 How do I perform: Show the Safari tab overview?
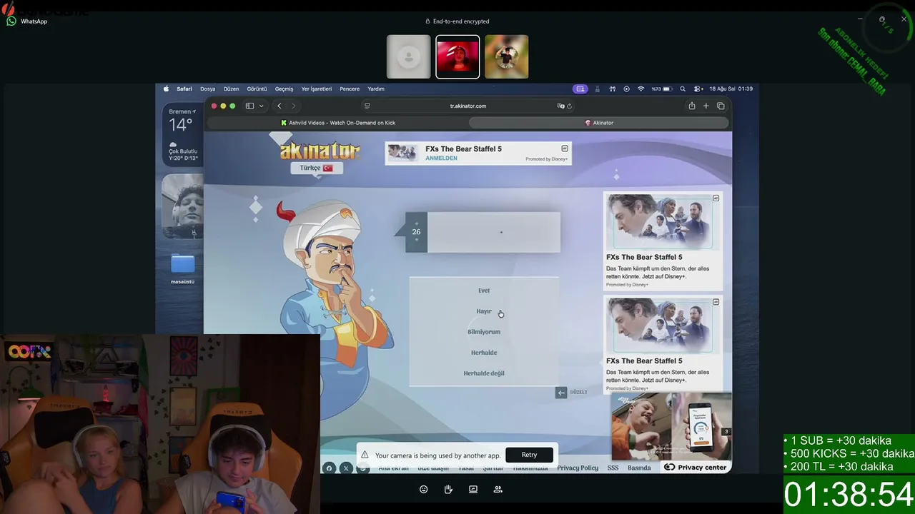[721, 106]
